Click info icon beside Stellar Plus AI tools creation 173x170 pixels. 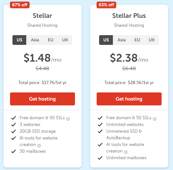click(x=126, y=152)
